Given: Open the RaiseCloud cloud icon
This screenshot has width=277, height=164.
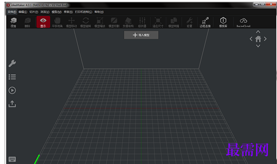Looking at the screenshot, I should coord(243,22).
